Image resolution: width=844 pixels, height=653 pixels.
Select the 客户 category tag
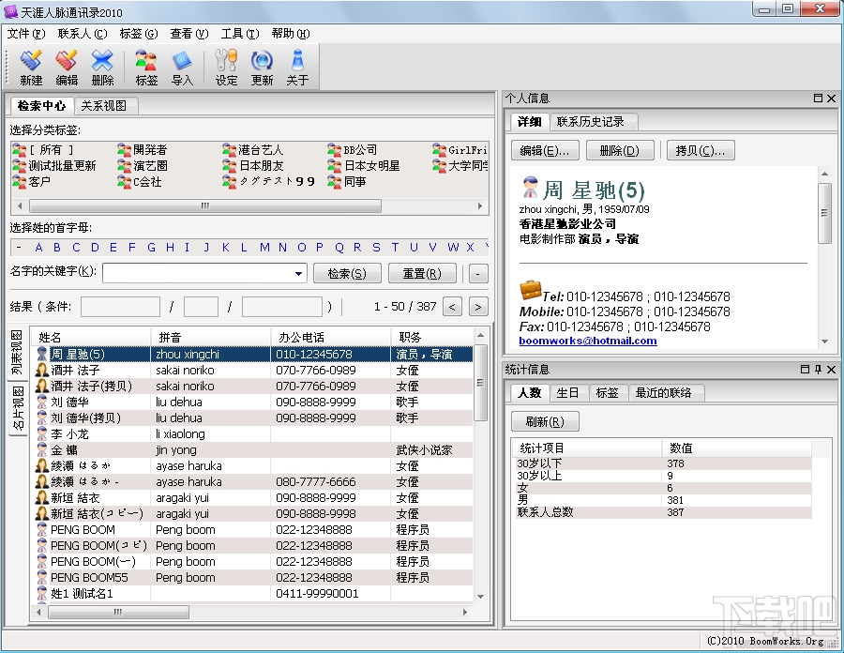[32, 181]
